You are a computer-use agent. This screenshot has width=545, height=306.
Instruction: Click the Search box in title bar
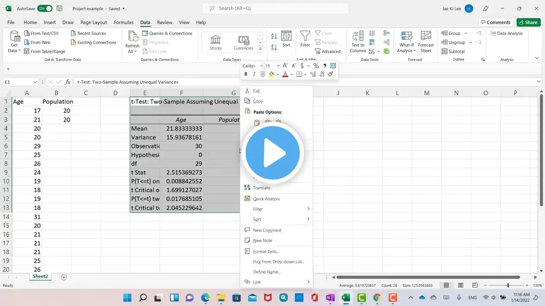pos(275,8)
